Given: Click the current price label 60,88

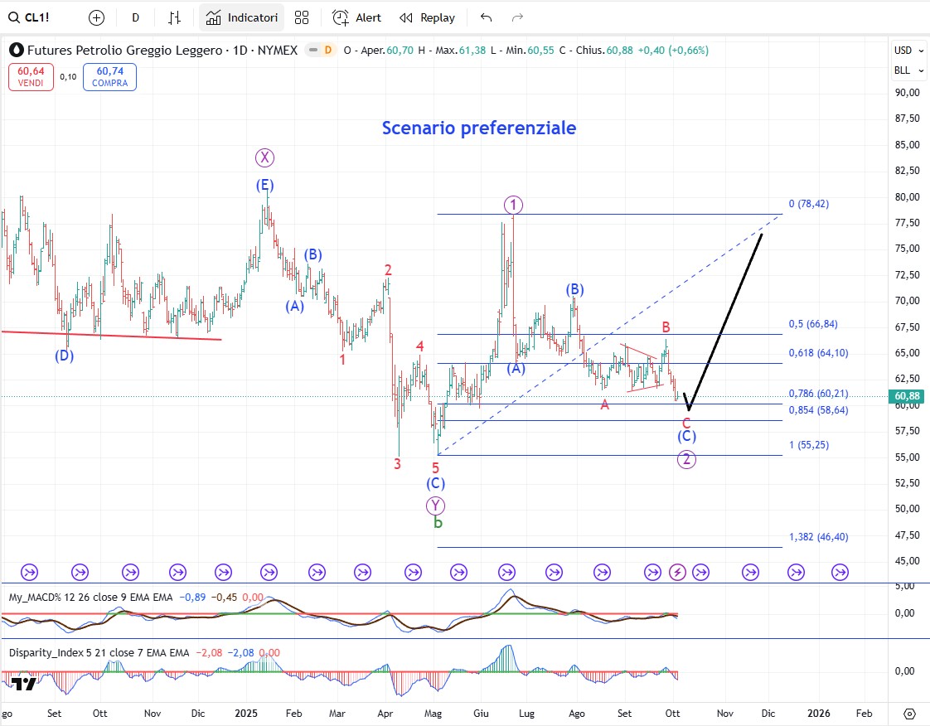Looking at the screenshot, I should (906, 395).
